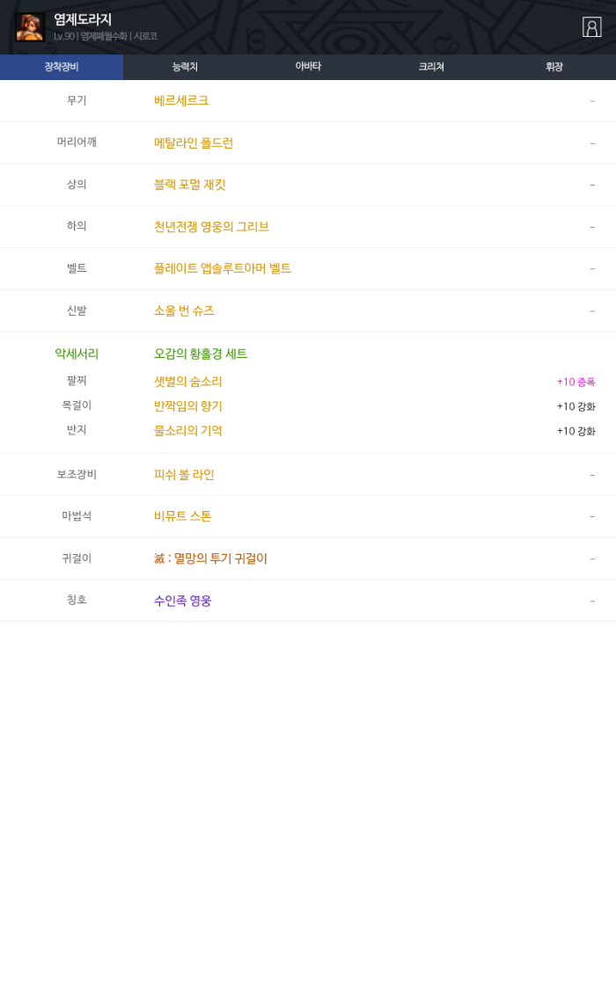Open the 오감의 황홀경 세트 set name
Screen dimensions: 616x985
tap(201, 354)
